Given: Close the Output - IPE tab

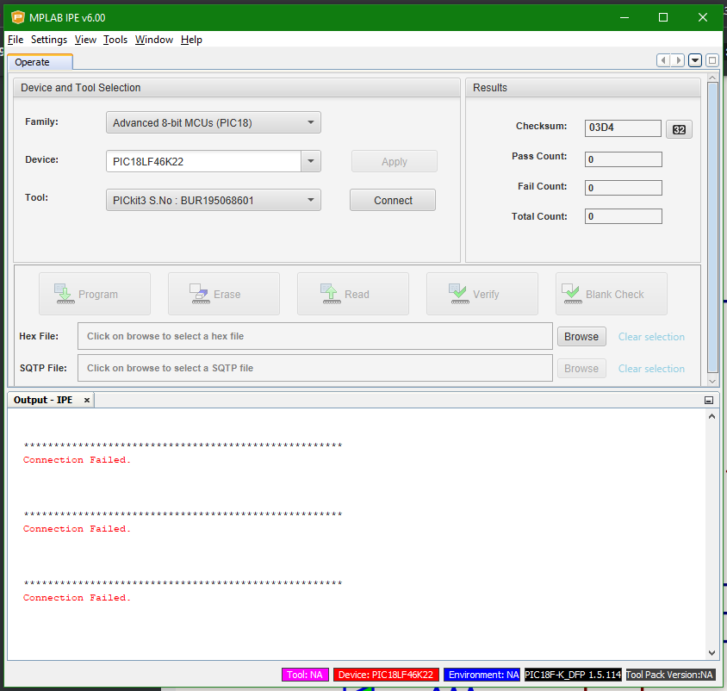Looking at the screenshot, I should coord(87,400).
